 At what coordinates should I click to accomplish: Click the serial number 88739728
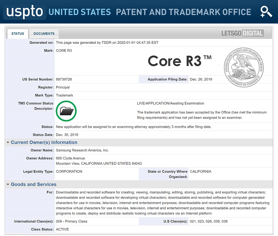pos(64,79)
